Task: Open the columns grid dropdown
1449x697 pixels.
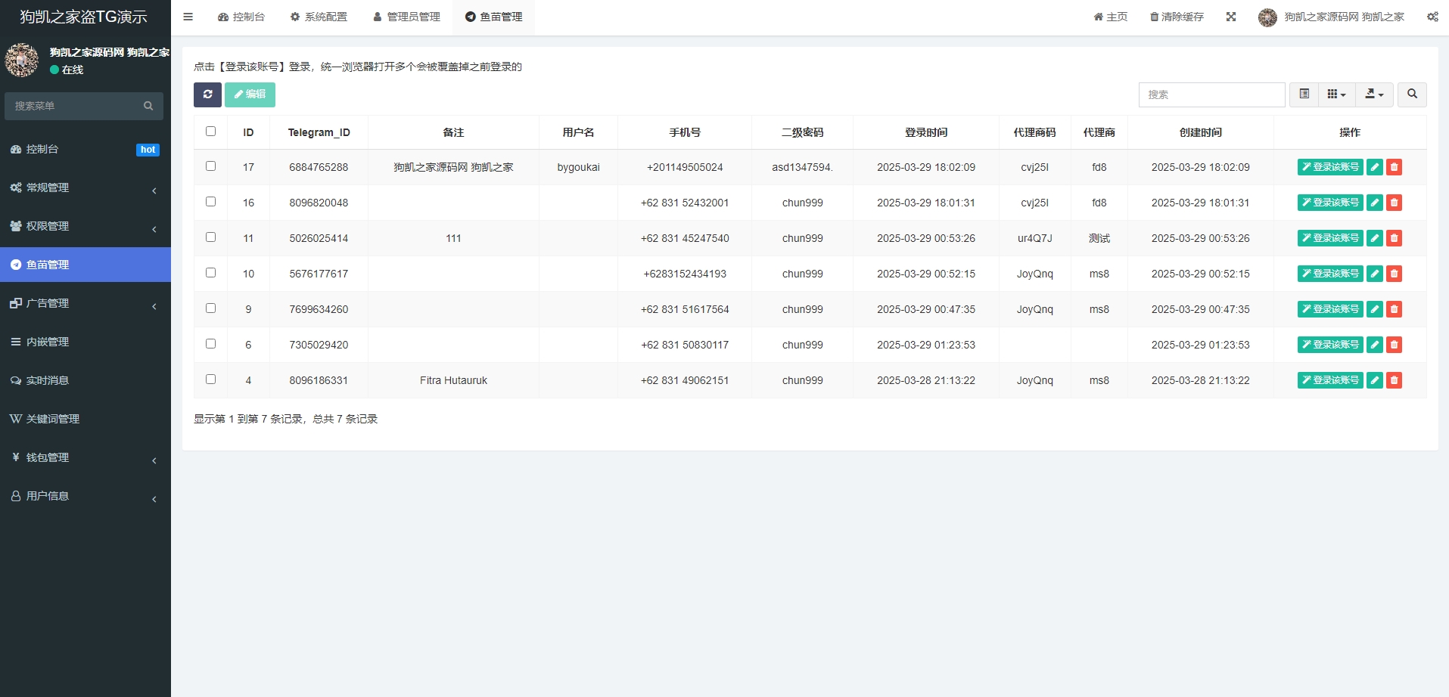Action: [x=1336, y=94]
